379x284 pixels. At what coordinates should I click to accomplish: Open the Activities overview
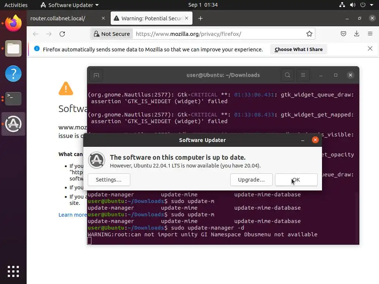point(16,5)
